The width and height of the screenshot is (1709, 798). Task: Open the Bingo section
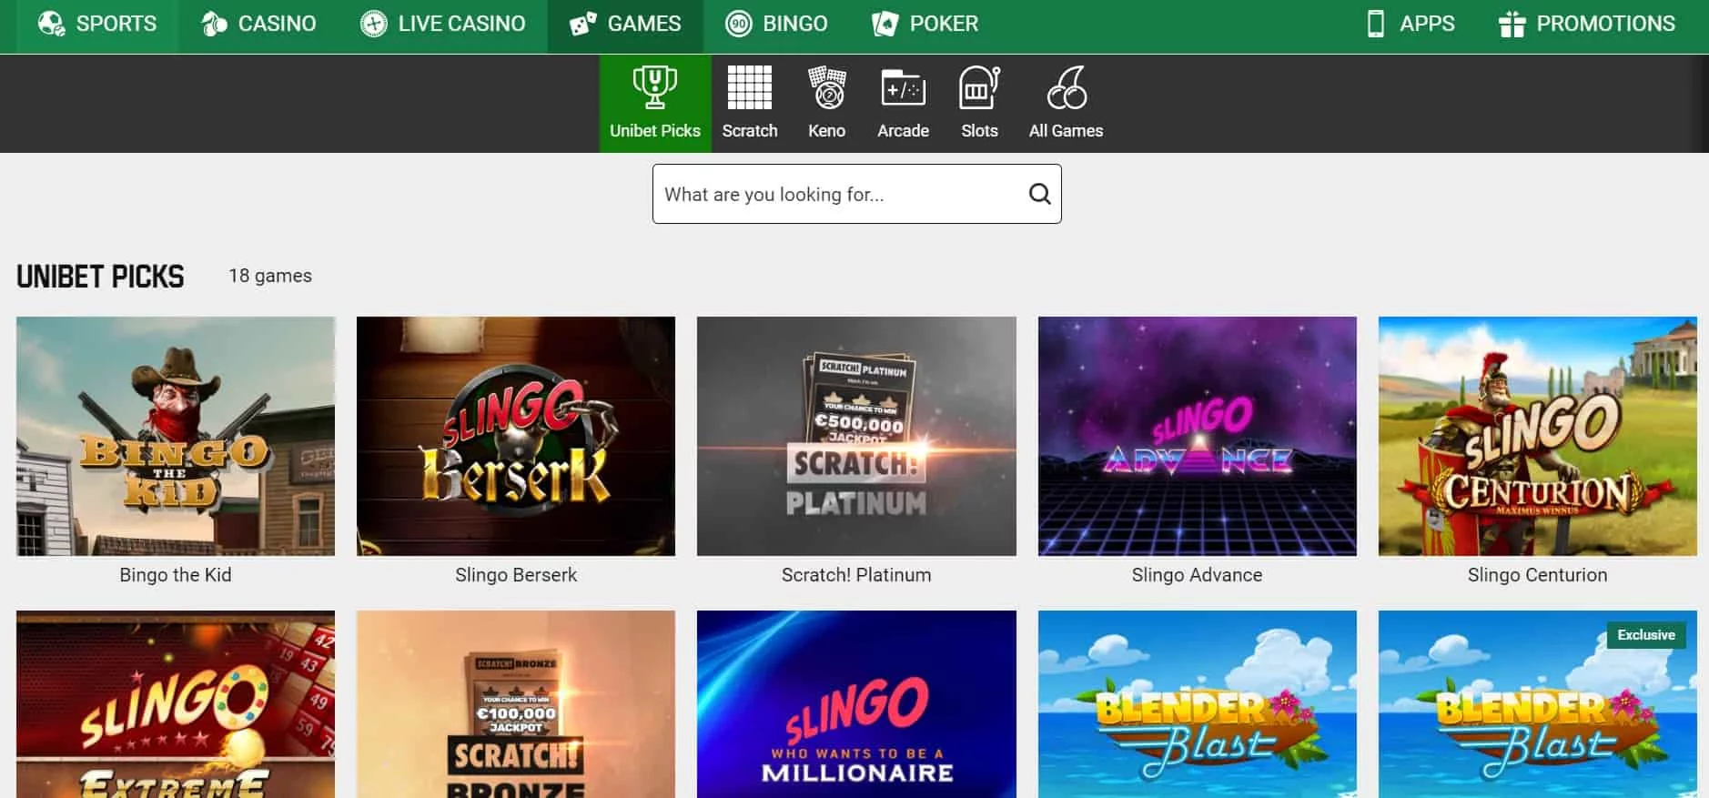[x=776, y=24]
